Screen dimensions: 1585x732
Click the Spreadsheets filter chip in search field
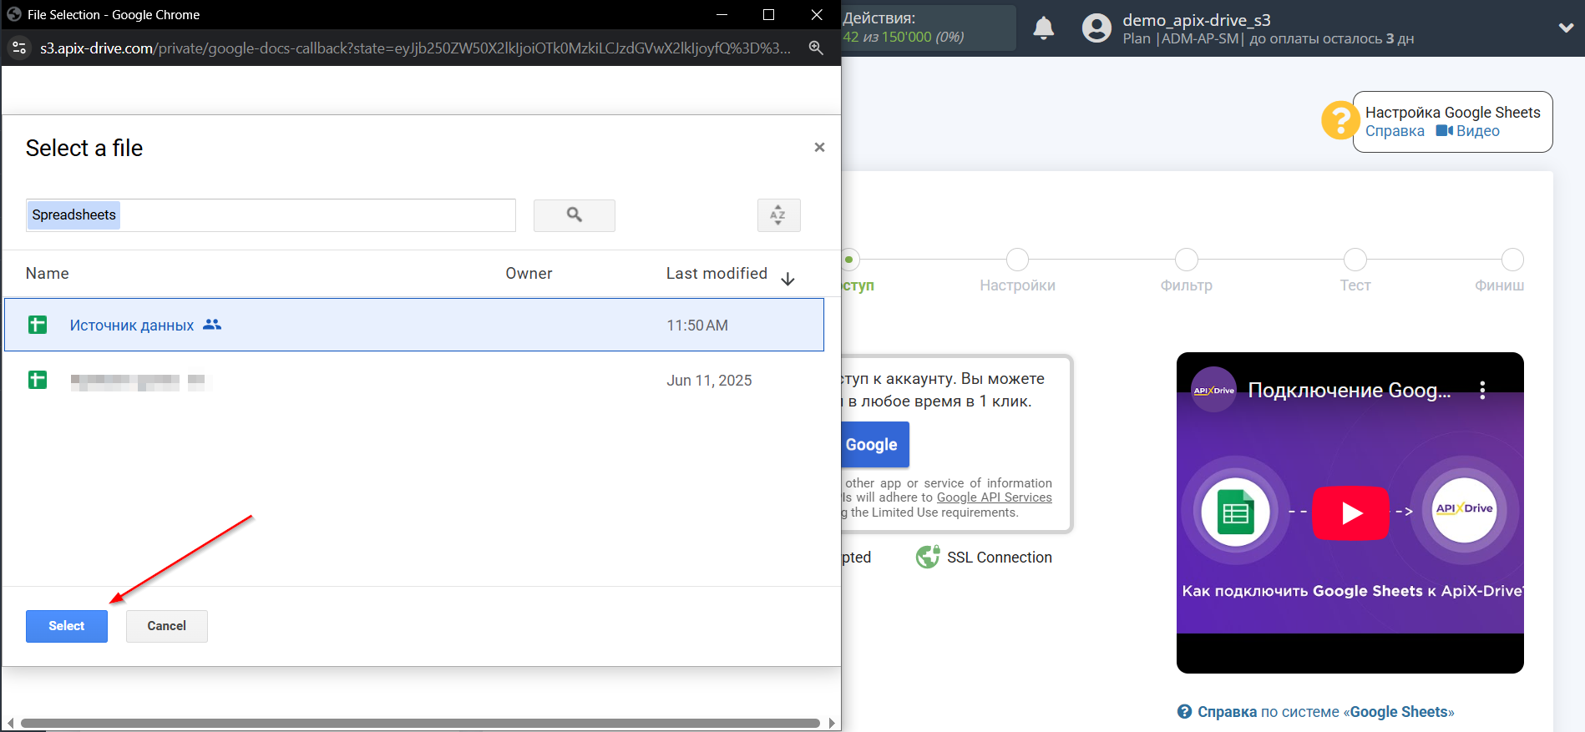74,215
